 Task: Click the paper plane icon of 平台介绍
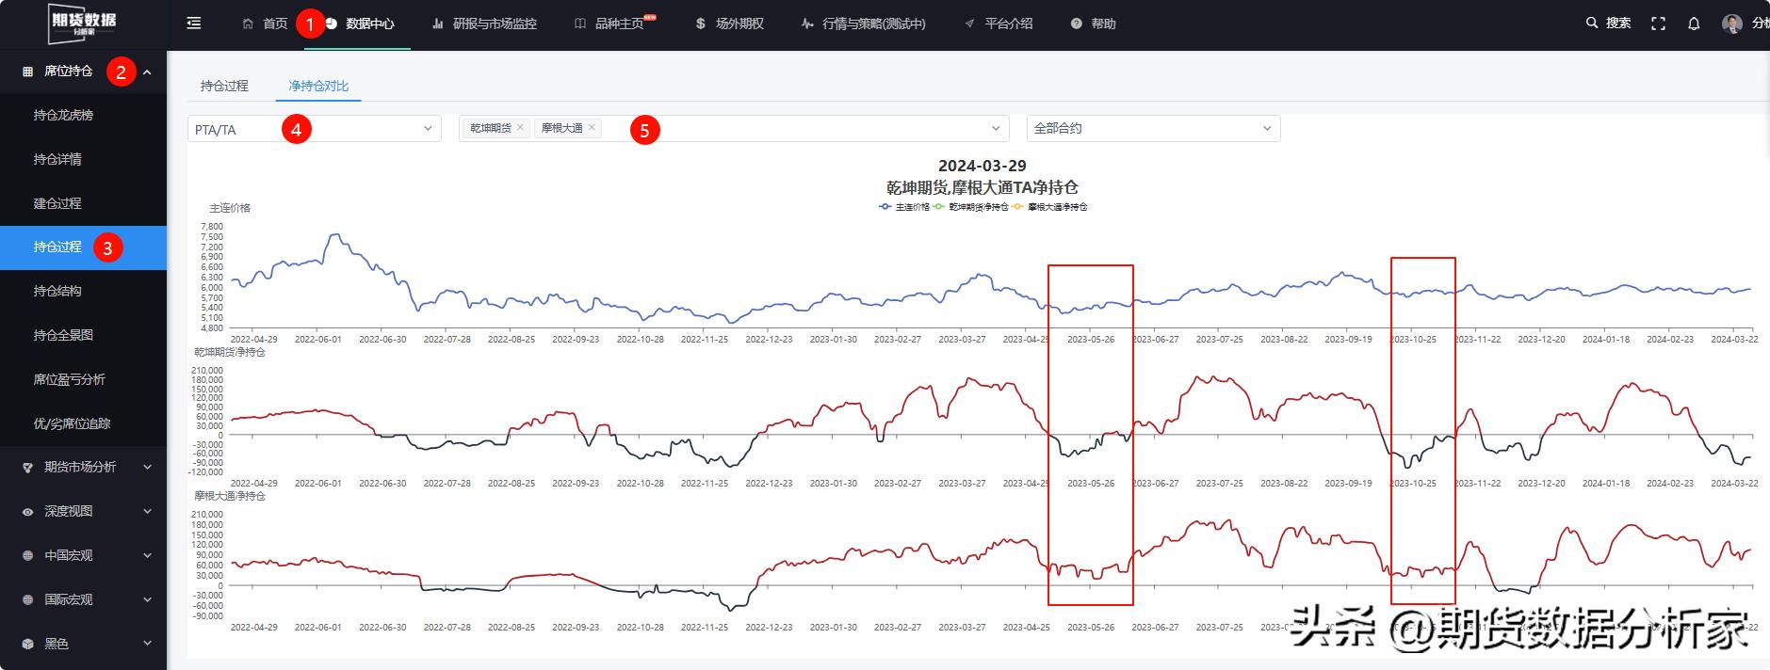click(969, 24)
